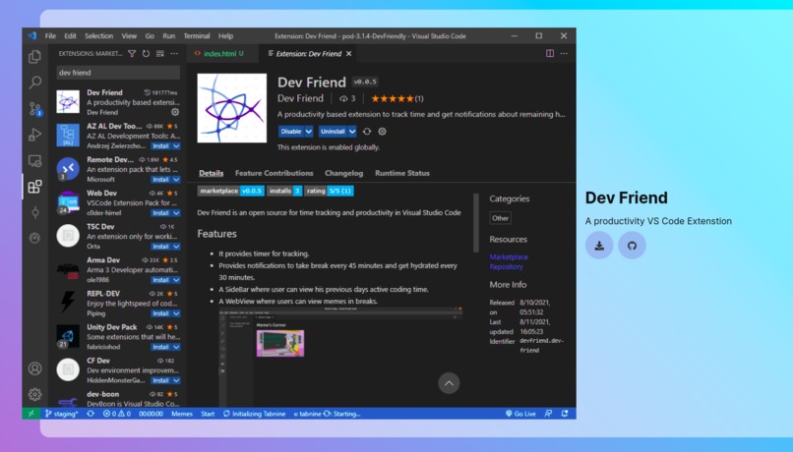Open Dev Friend extension settings gear
Viewport: 793px width, 452px height.
383,132
